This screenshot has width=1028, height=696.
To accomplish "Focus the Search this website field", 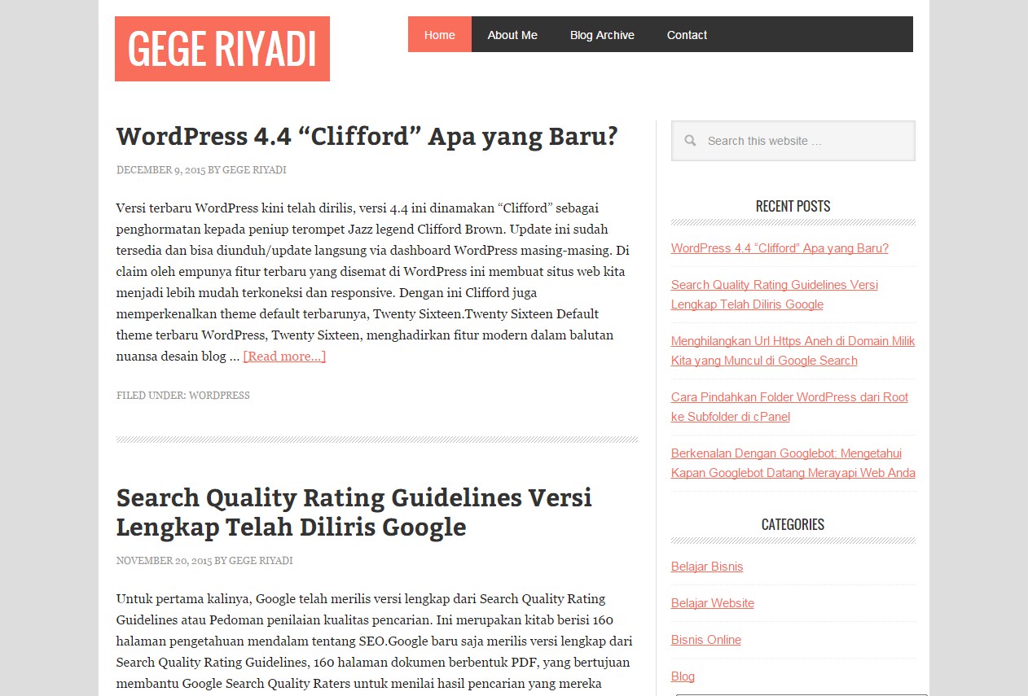I will pos(793,141).
